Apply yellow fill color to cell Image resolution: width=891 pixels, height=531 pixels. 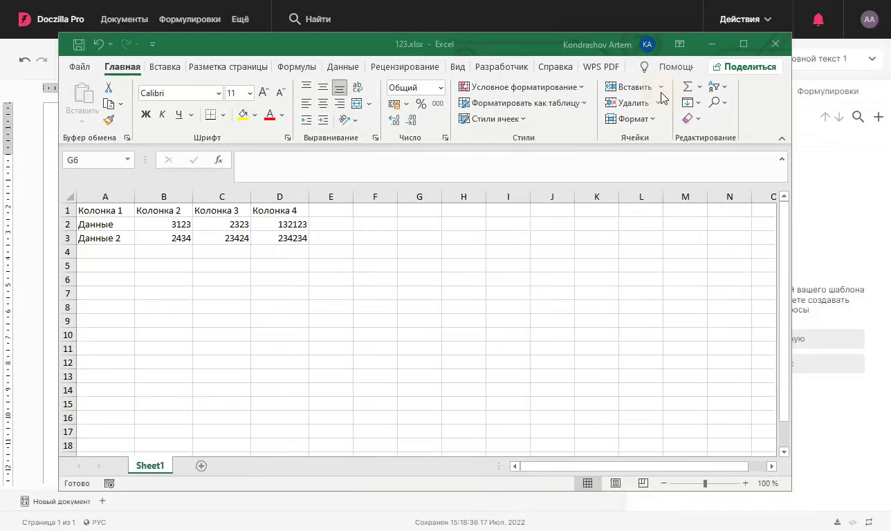pyautogui.click(x=243, y=115)
